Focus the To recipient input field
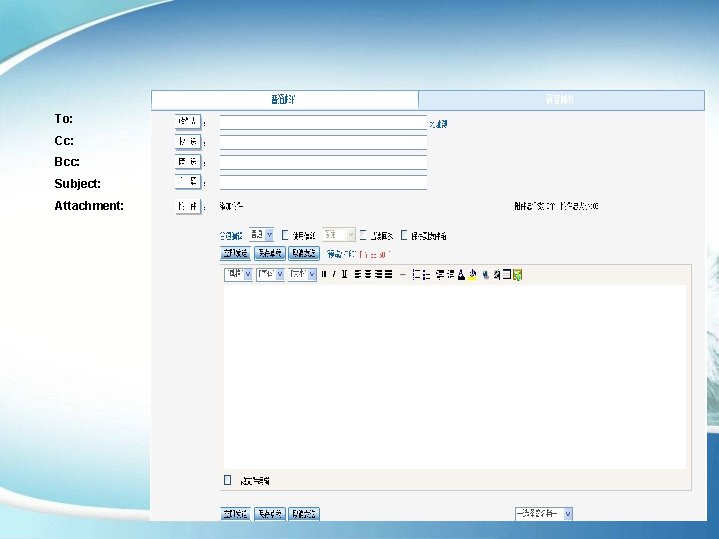 324,123
